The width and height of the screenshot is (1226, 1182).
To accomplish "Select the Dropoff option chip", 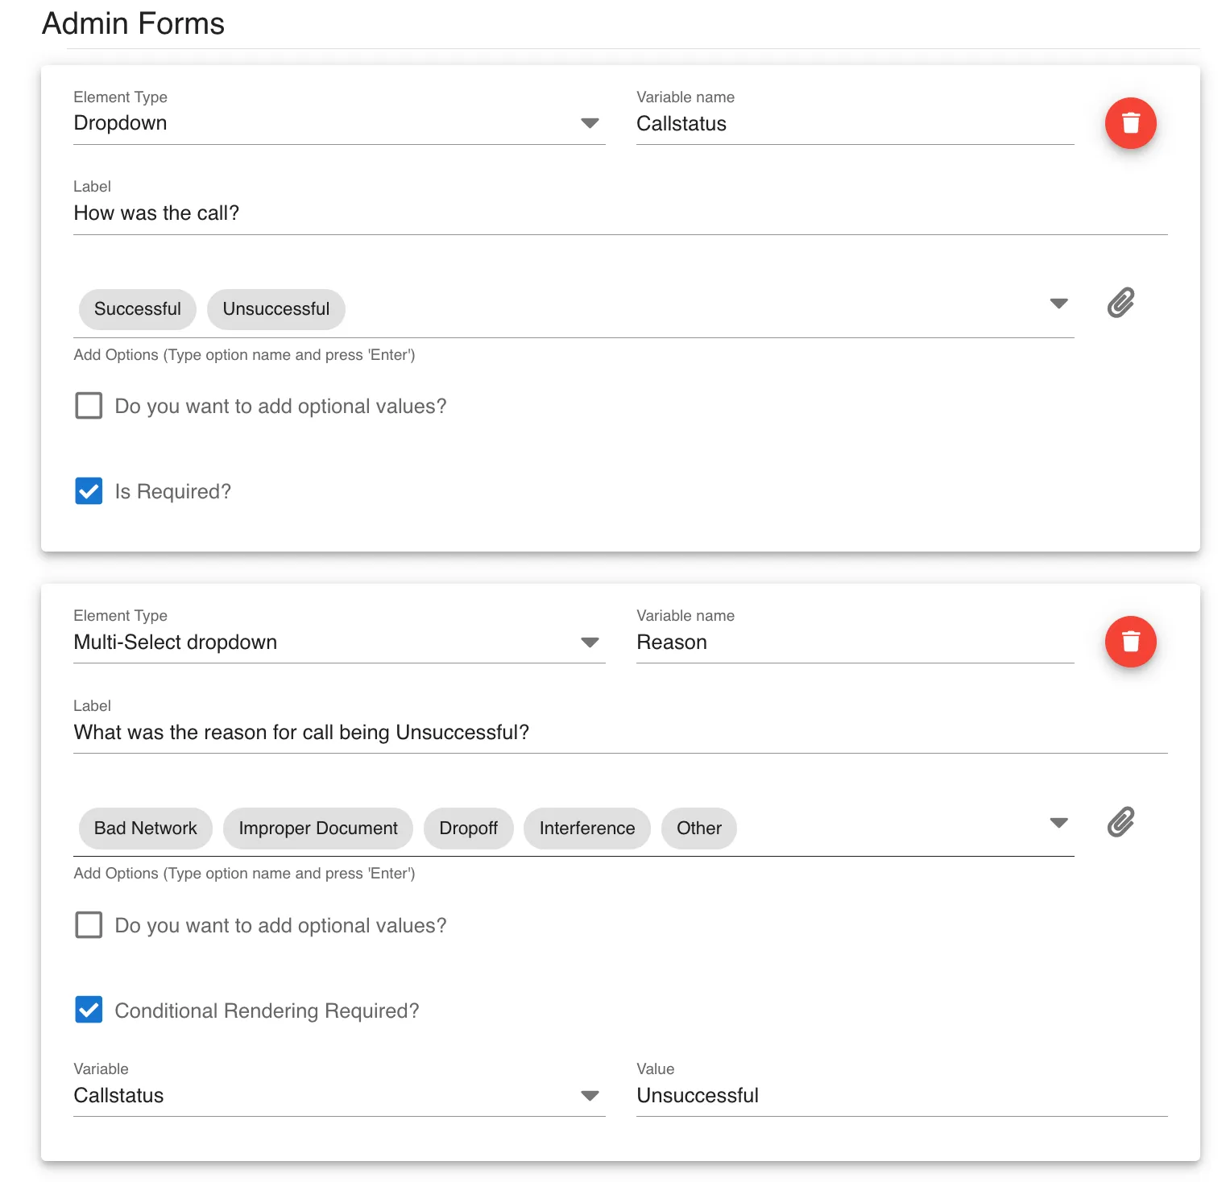I will pyautogui.click(x=469, y=829).
